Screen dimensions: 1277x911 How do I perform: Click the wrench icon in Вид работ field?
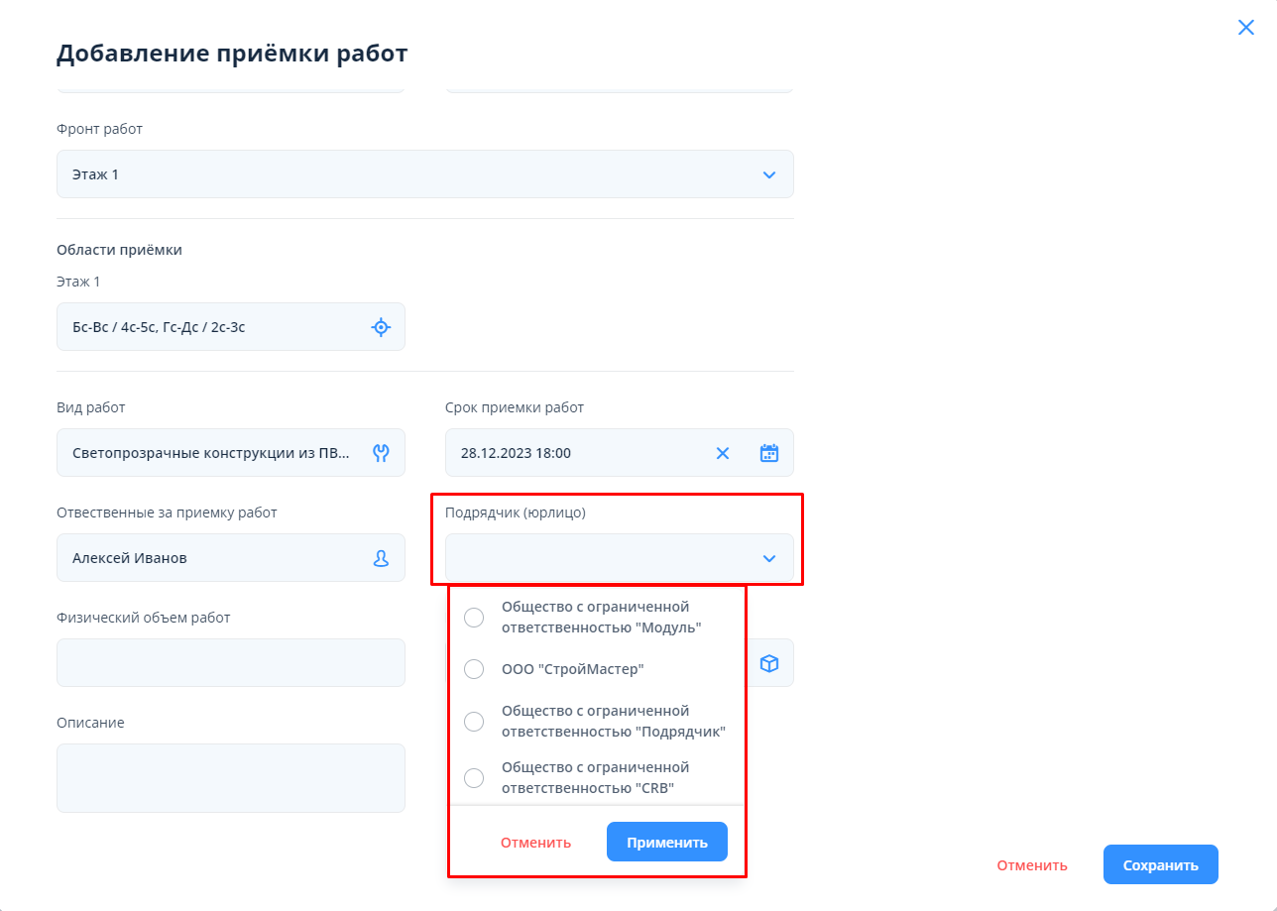point(381,453)
